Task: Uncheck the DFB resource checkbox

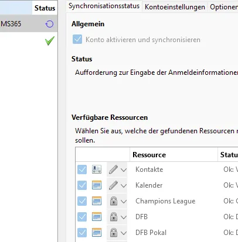Action: [x=82, y=217]
